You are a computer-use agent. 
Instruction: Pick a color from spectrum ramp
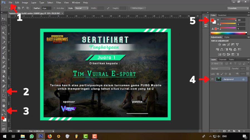(x=229, y=33)
